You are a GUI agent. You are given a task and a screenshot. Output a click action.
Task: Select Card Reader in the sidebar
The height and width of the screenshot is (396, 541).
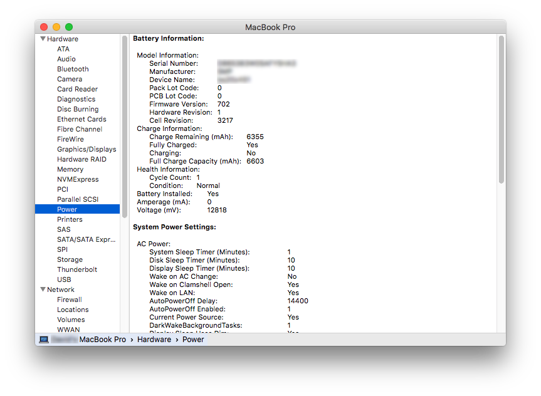(77, 89)
